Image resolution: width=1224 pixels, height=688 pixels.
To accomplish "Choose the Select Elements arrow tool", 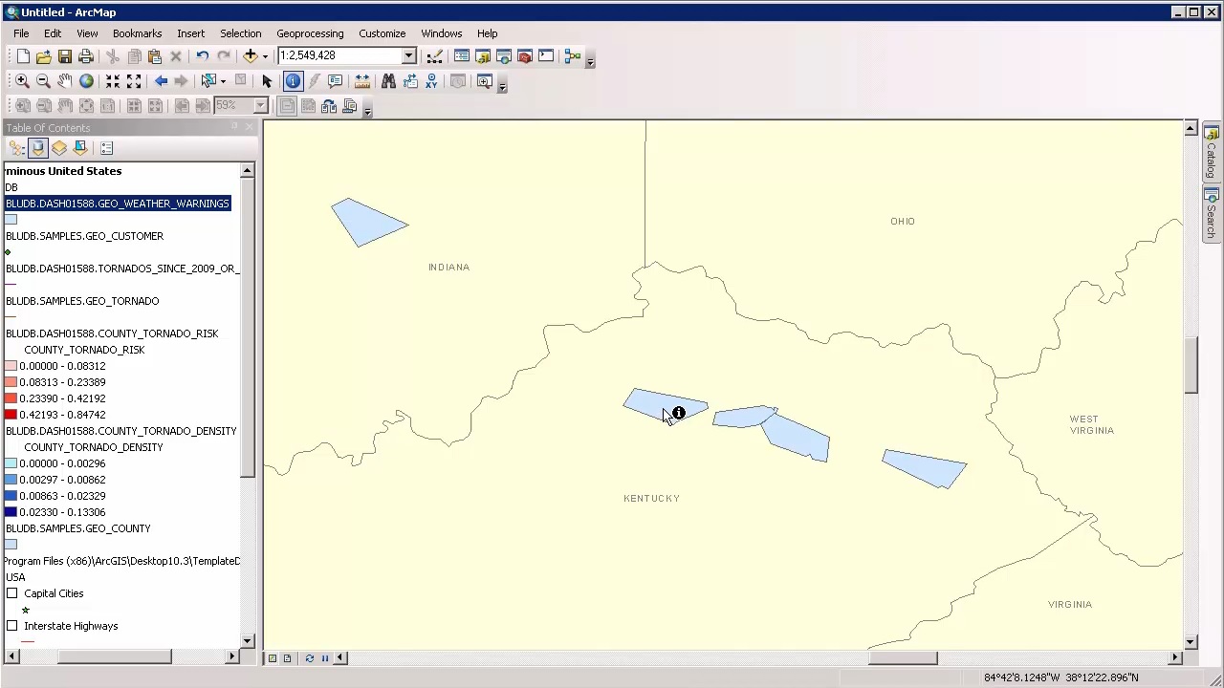I will click(267, 81).
